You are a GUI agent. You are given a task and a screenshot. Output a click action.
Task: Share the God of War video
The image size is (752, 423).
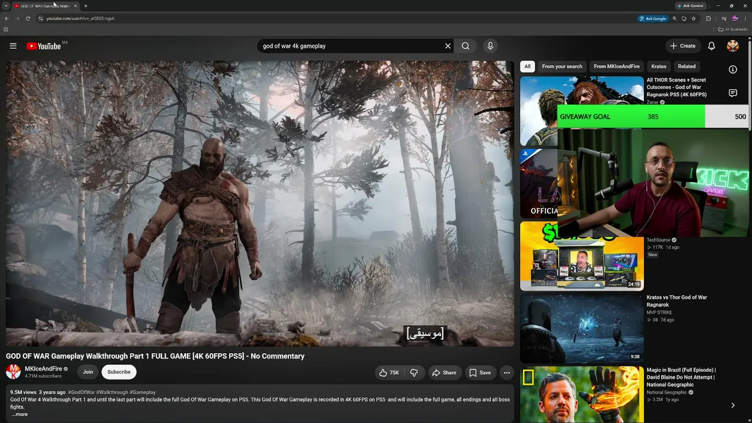coord(444,372)
